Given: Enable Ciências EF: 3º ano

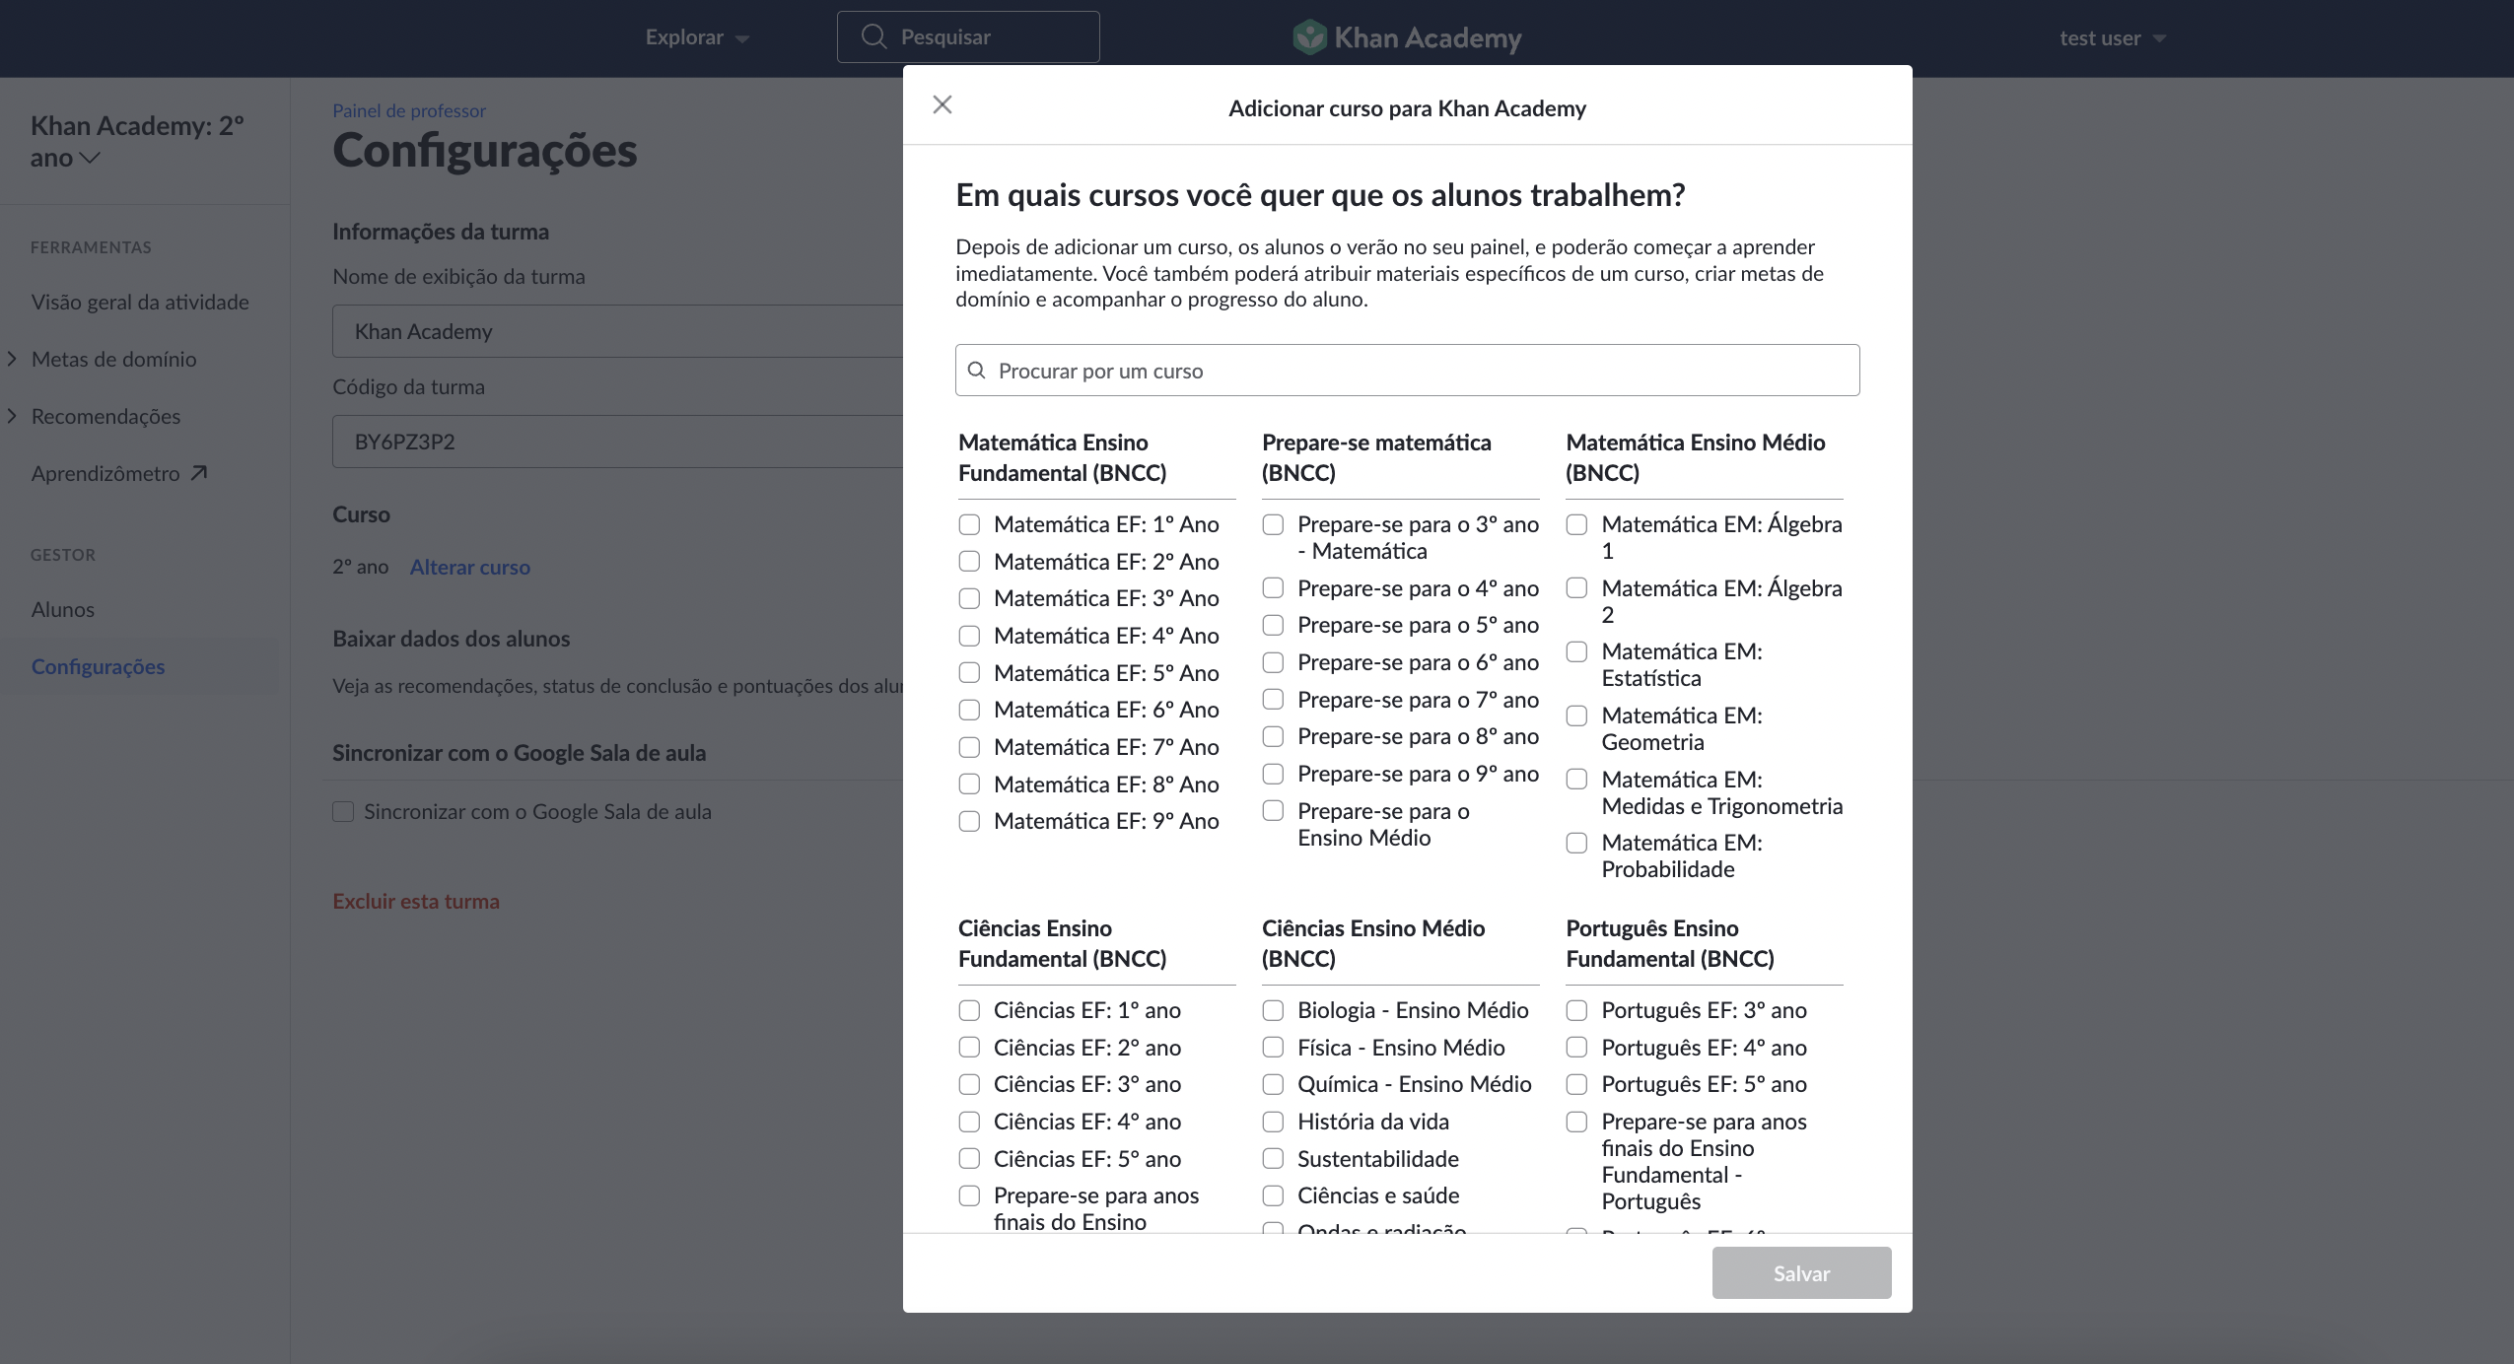Looking at the screenshot, I should pyautogui.click(x=969, y=1084).
